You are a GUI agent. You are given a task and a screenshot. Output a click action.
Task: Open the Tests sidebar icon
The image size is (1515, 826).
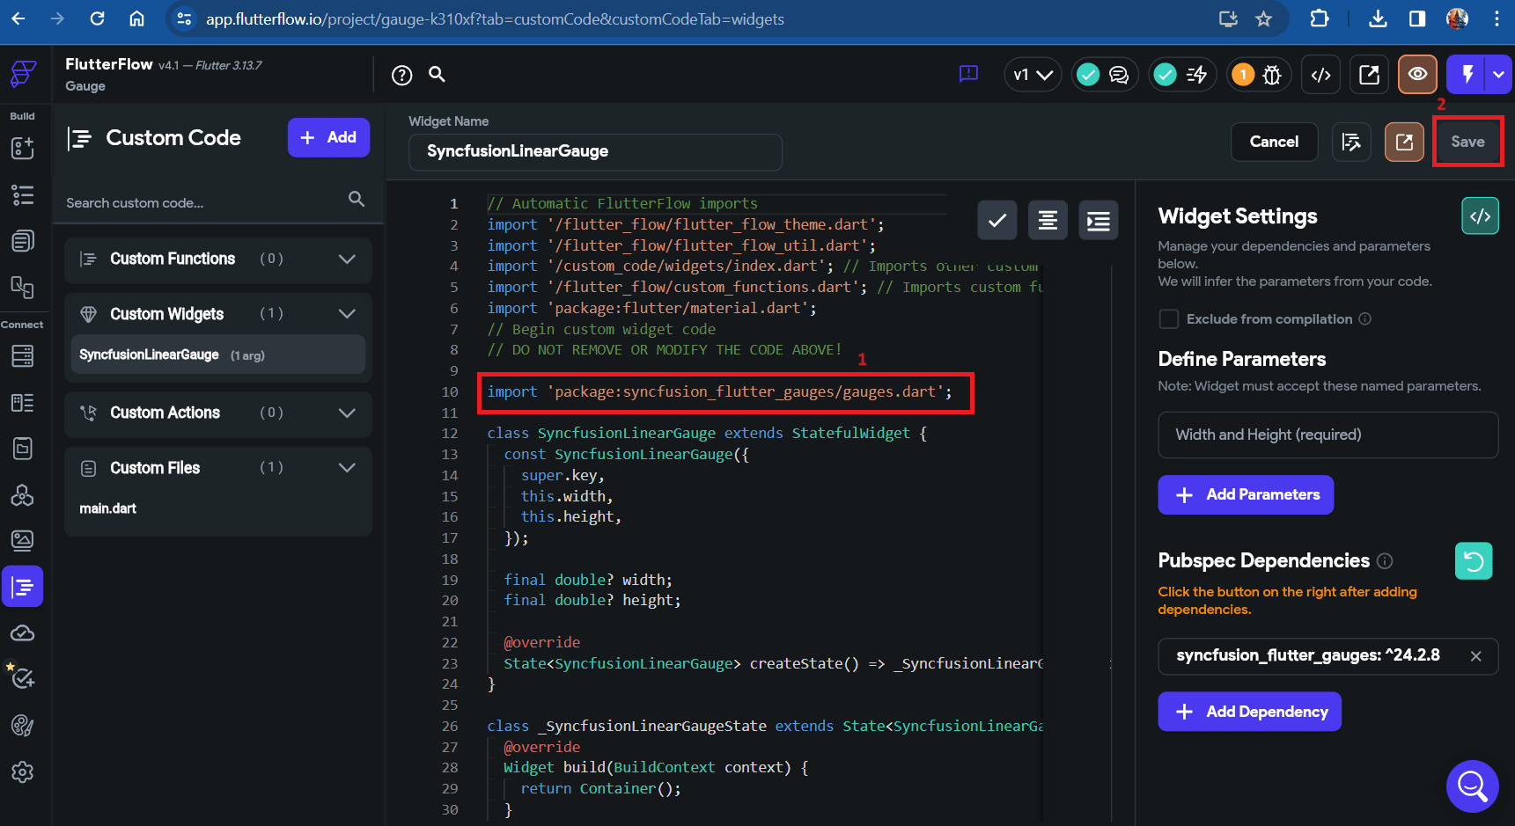pos(22,676)
